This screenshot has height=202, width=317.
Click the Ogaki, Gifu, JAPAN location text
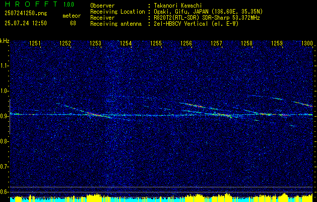[208, 12]
